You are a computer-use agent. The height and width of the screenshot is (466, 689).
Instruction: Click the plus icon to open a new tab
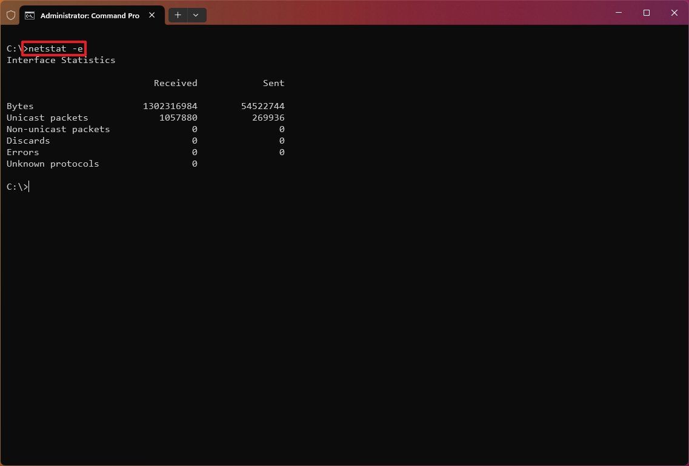(178, 15)
